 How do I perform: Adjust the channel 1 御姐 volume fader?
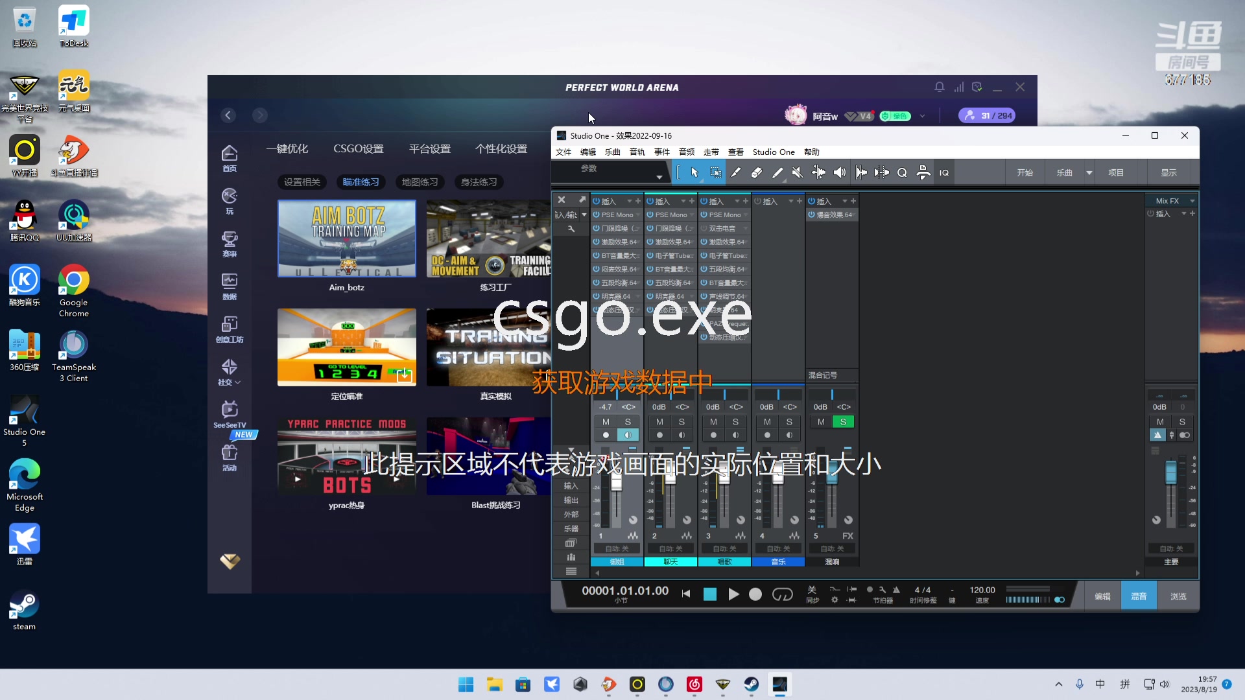pos(616,480)
